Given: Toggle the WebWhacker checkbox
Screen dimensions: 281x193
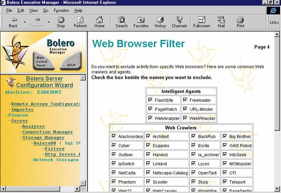Looking at the screenshot, I should click(185, 118).
